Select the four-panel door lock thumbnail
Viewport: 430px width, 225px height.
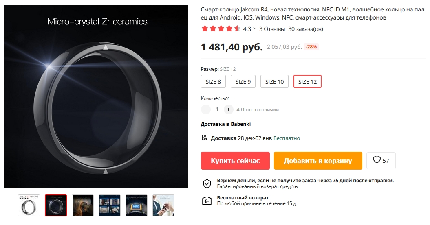[x=110, y=205]
